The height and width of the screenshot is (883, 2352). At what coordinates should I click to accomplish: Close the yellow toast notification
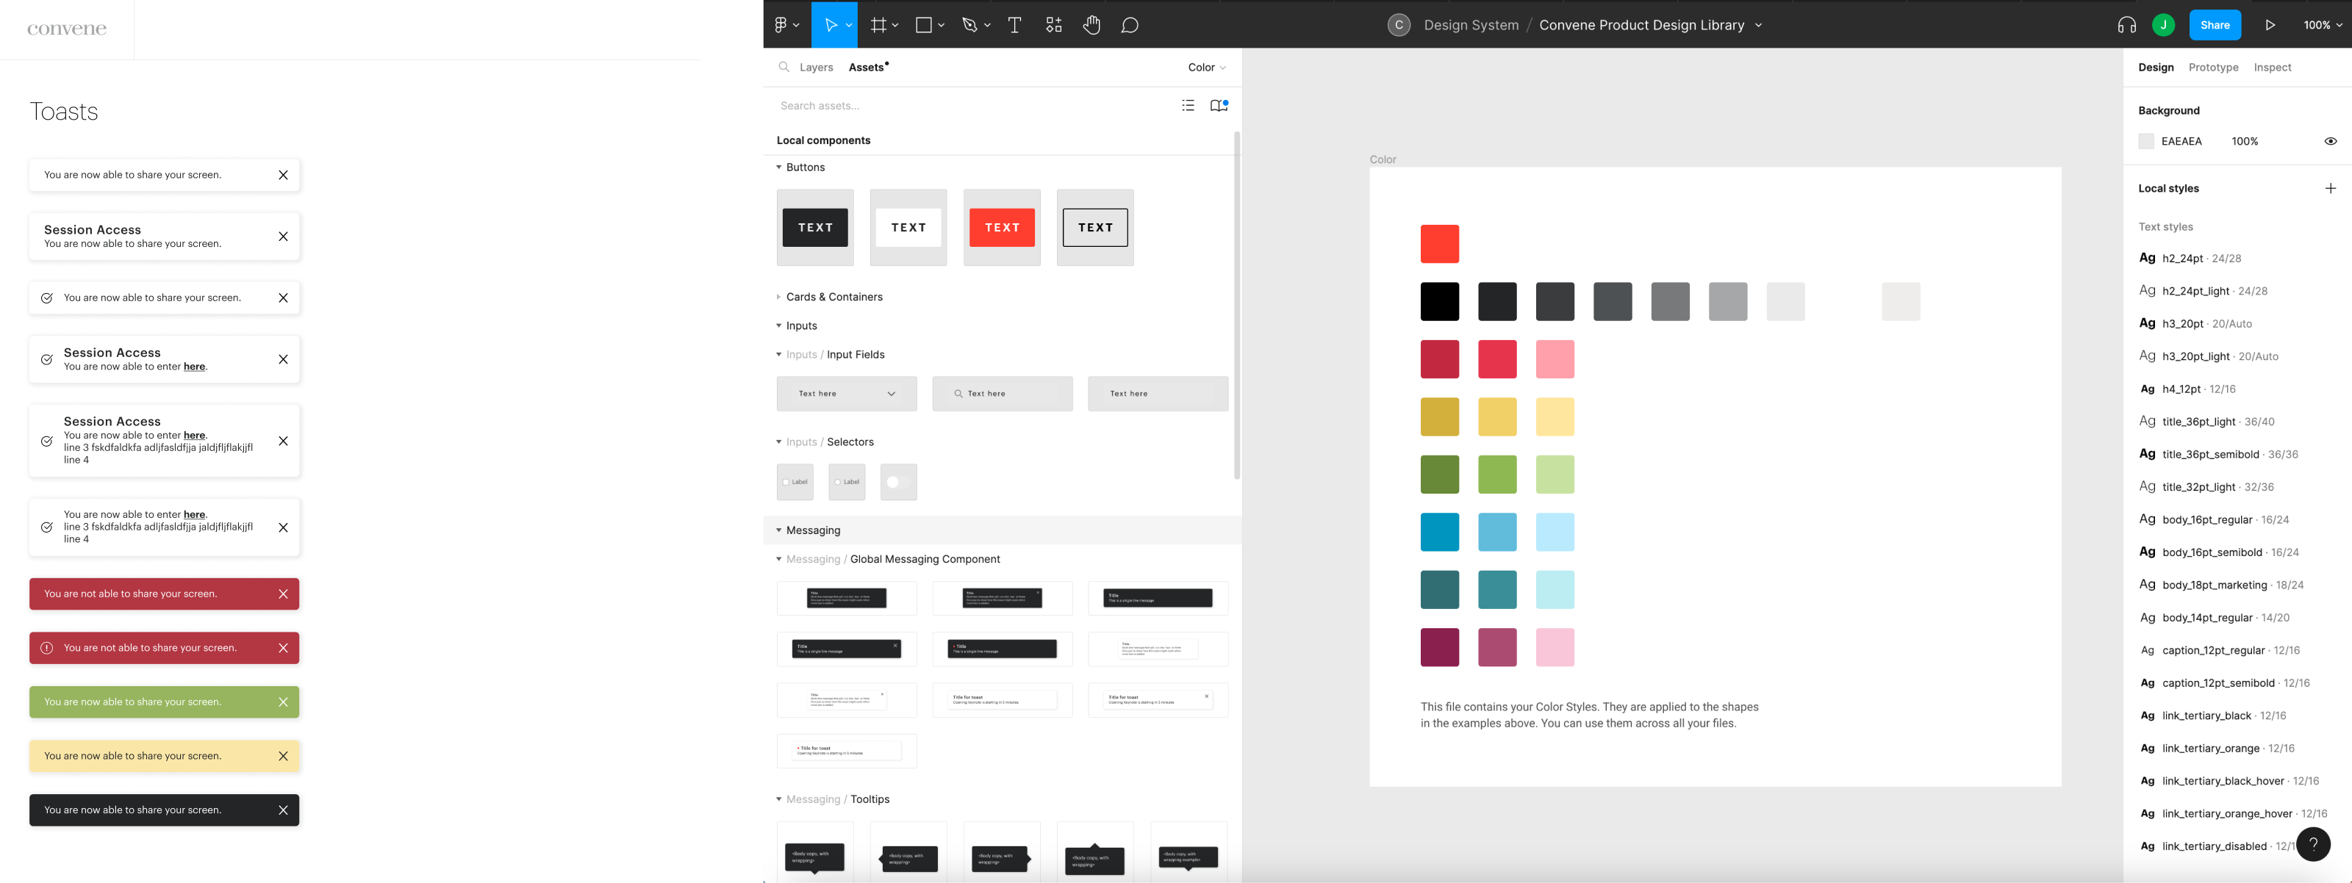point(283,755)
